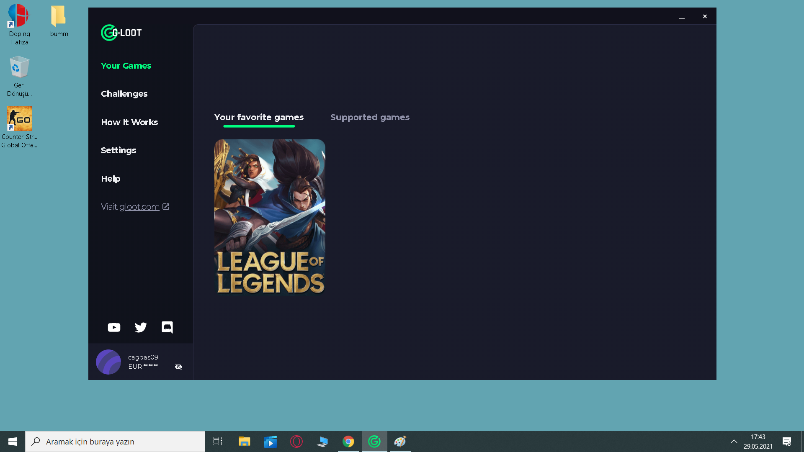This screenshot has height=452, width=804.
Task: Open G-Loot Twitter icon
Action: (x=141, y=327)
